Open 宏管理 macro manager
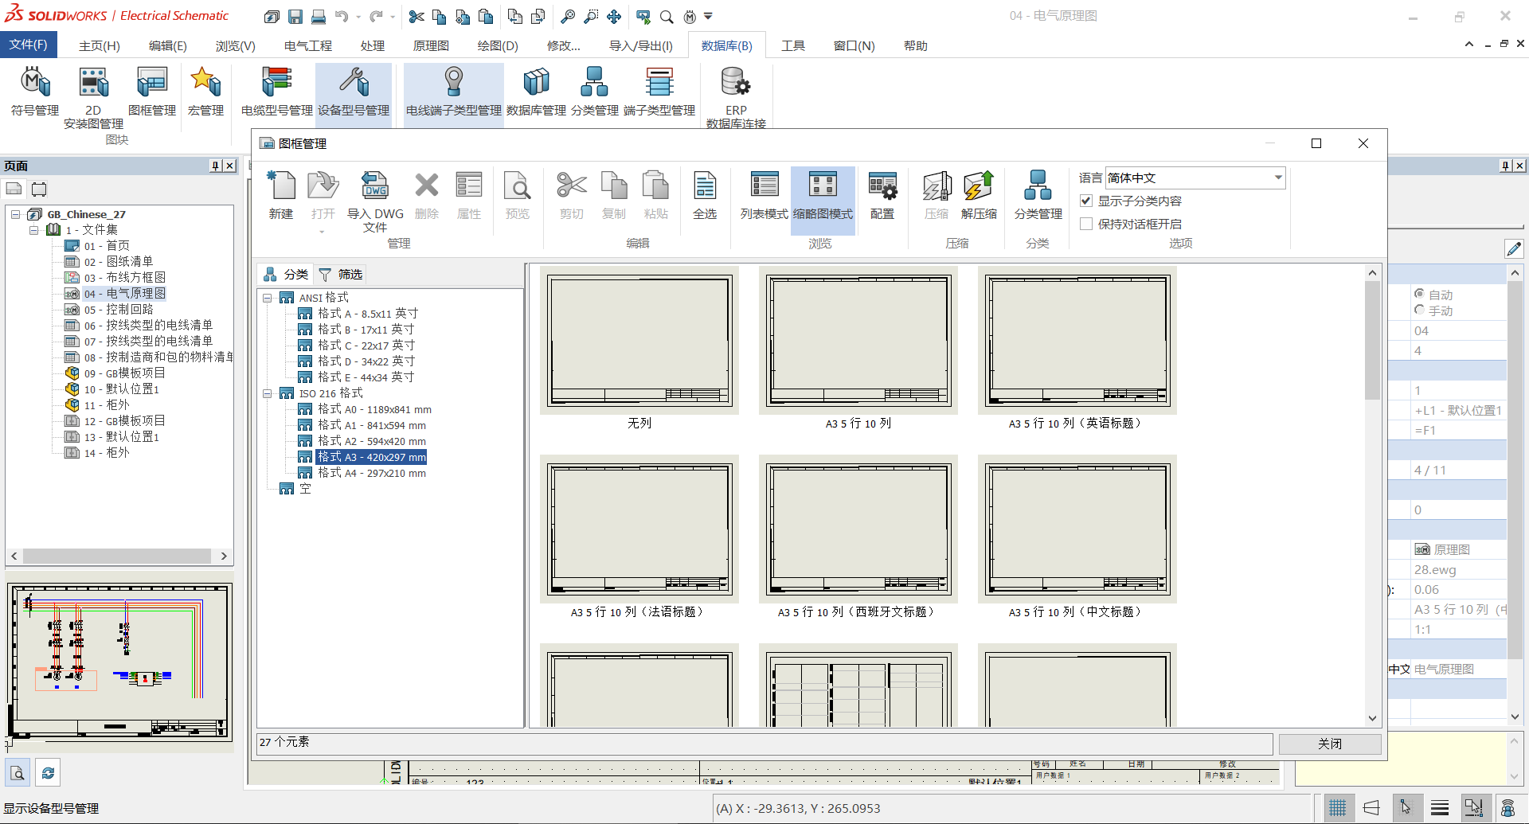The height and width of the screenshot is (824, 1529). click(x=205, y=92)
